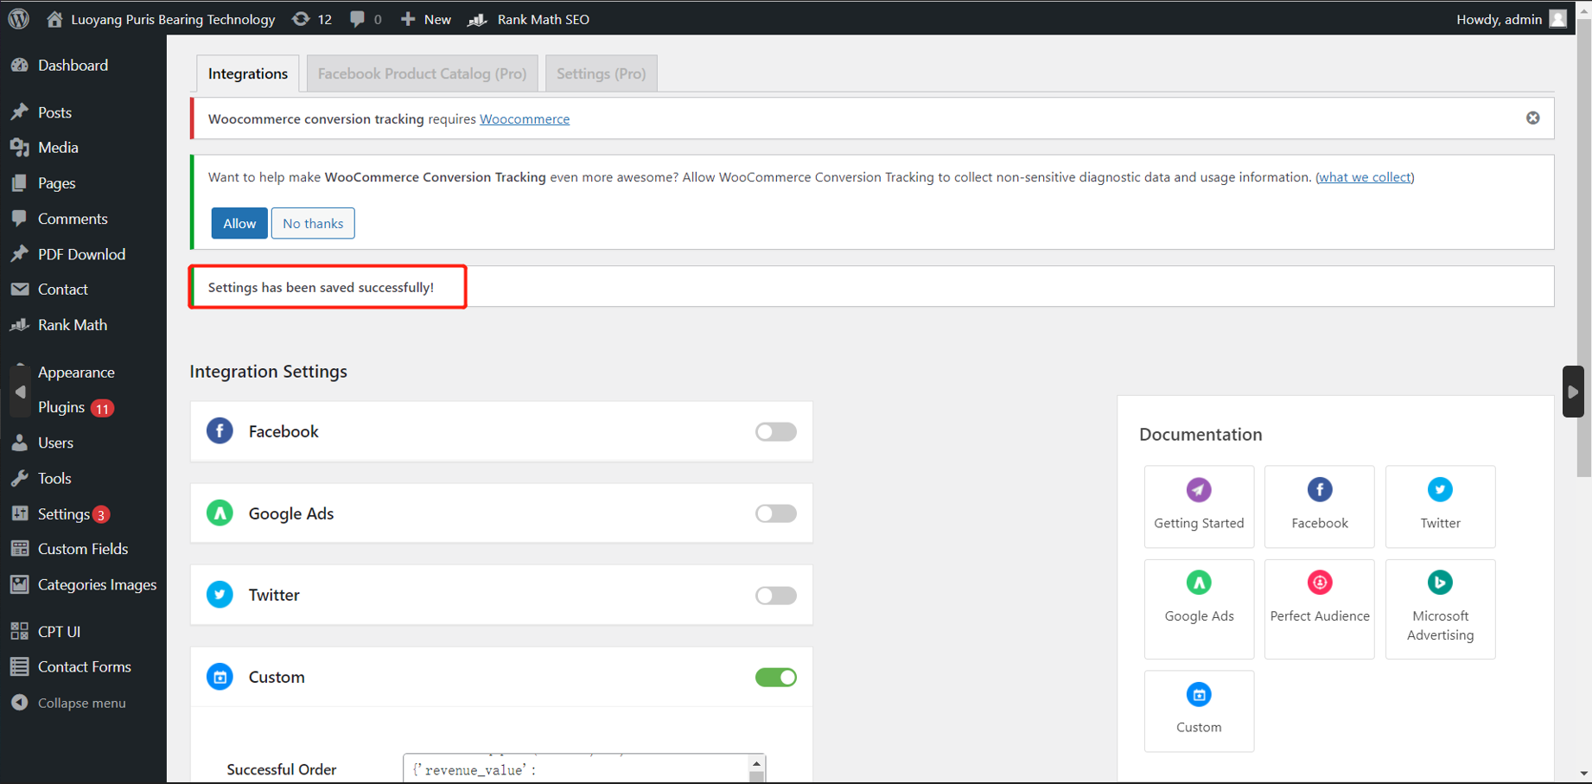Open comments bubble in admin bar

tap(366, 19)
